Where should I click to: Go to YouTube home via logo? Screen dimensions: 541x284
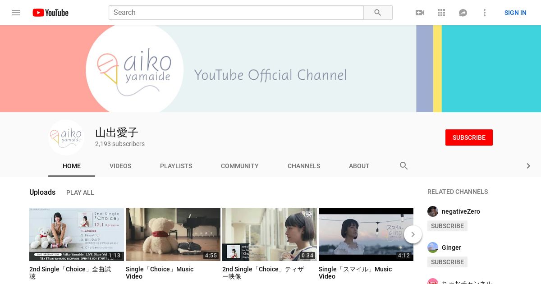tap(50, 13)
